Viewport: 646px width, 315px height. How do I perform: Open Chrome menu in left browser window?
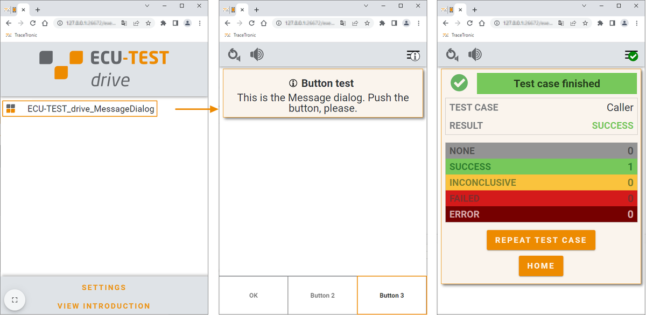click(x=200, y=23)
